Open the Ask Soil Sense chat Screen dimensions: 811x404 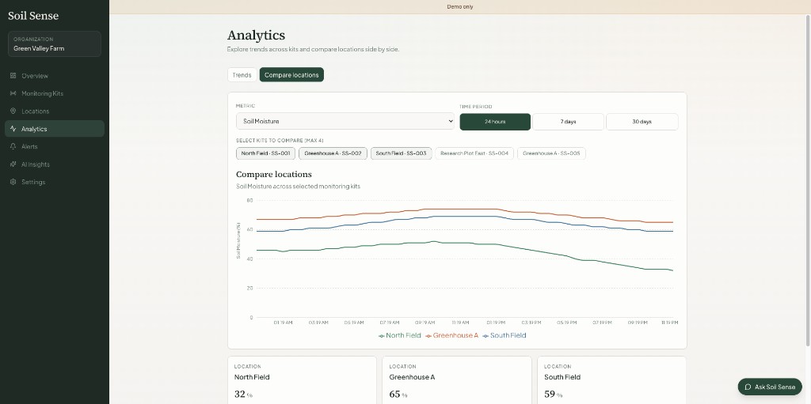pos(770,387)
